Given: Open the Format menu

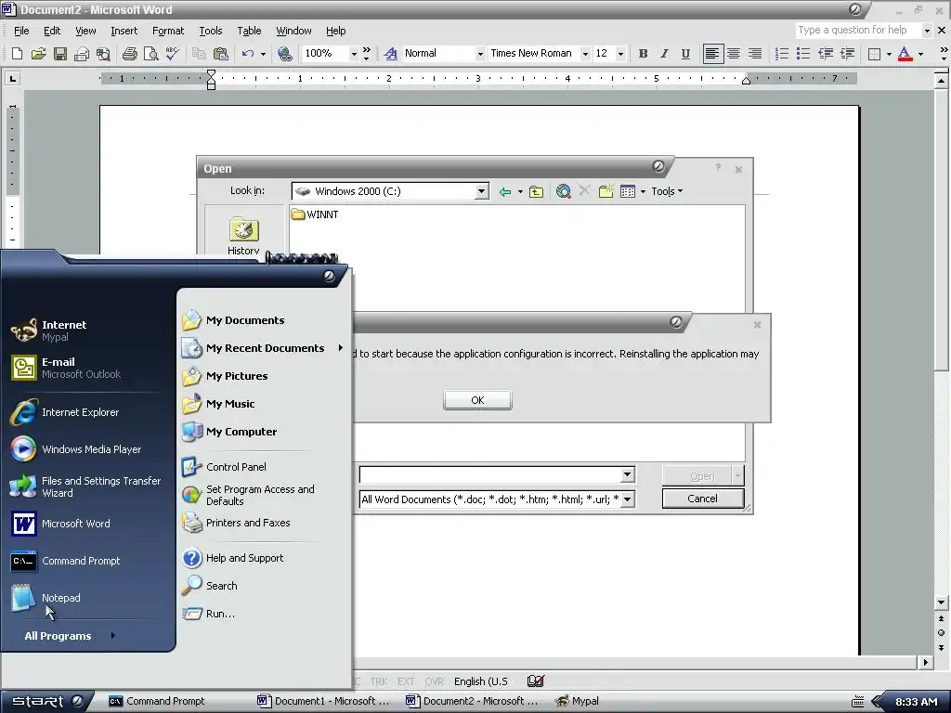Looking at the screenshot, I should [168, 31].
